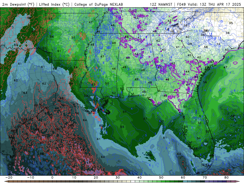Click the 'Lifted Index (°C)' title text
Image resolution: width=244 pixels, height=183 pixels.
[54, 4]
